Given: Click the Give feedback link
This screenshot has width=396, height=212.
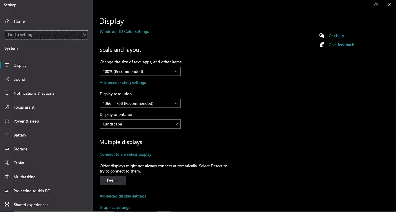Looking at the screenshot, I should point(341,45).
